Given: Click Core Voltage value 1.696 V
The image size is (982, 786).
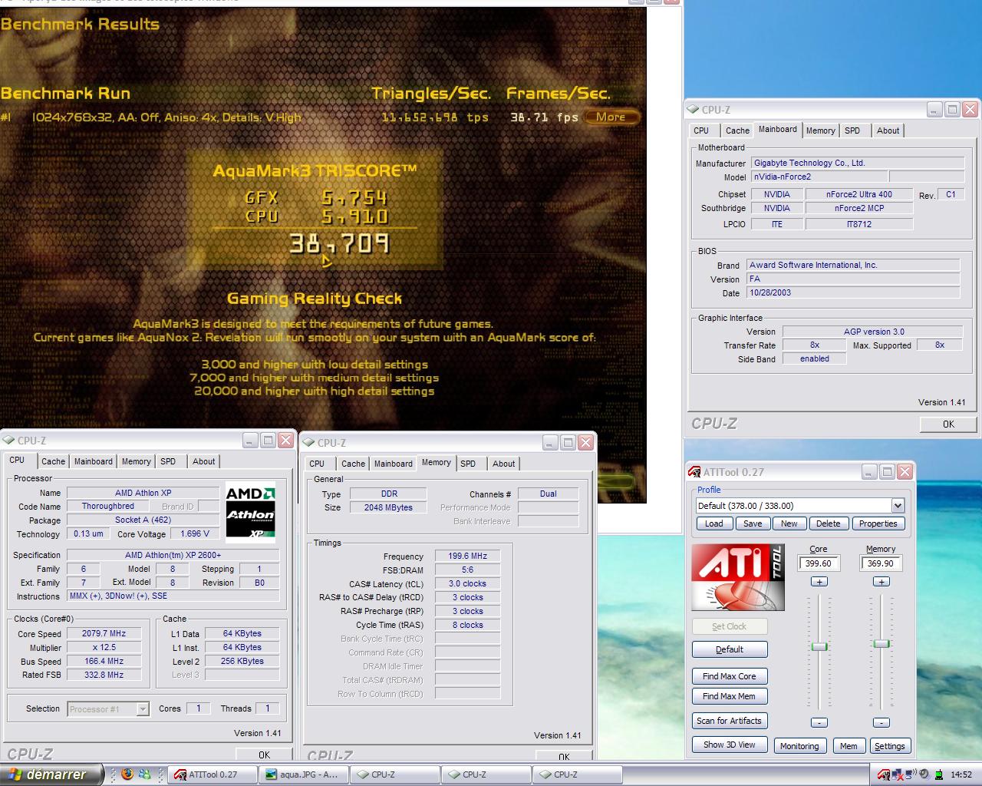Looking at the screenshot, I should (195, 533).
